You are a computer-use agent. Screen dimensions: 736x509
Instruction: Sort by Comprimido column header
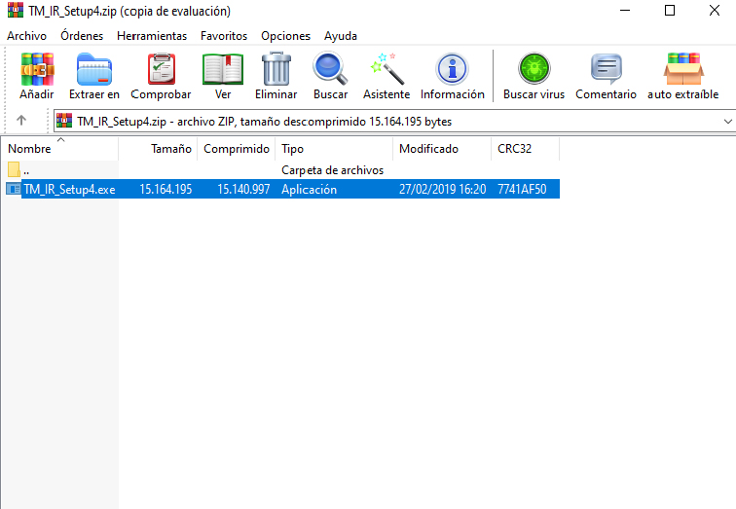click(237, 149)
